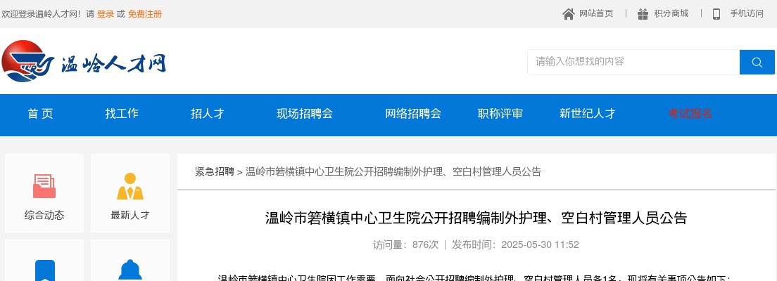The height and width of the screenshot is (281, 777).
Task: Open the 综合动态 folder icon tile
Action: pyautogui.click(x=44, y=193)
